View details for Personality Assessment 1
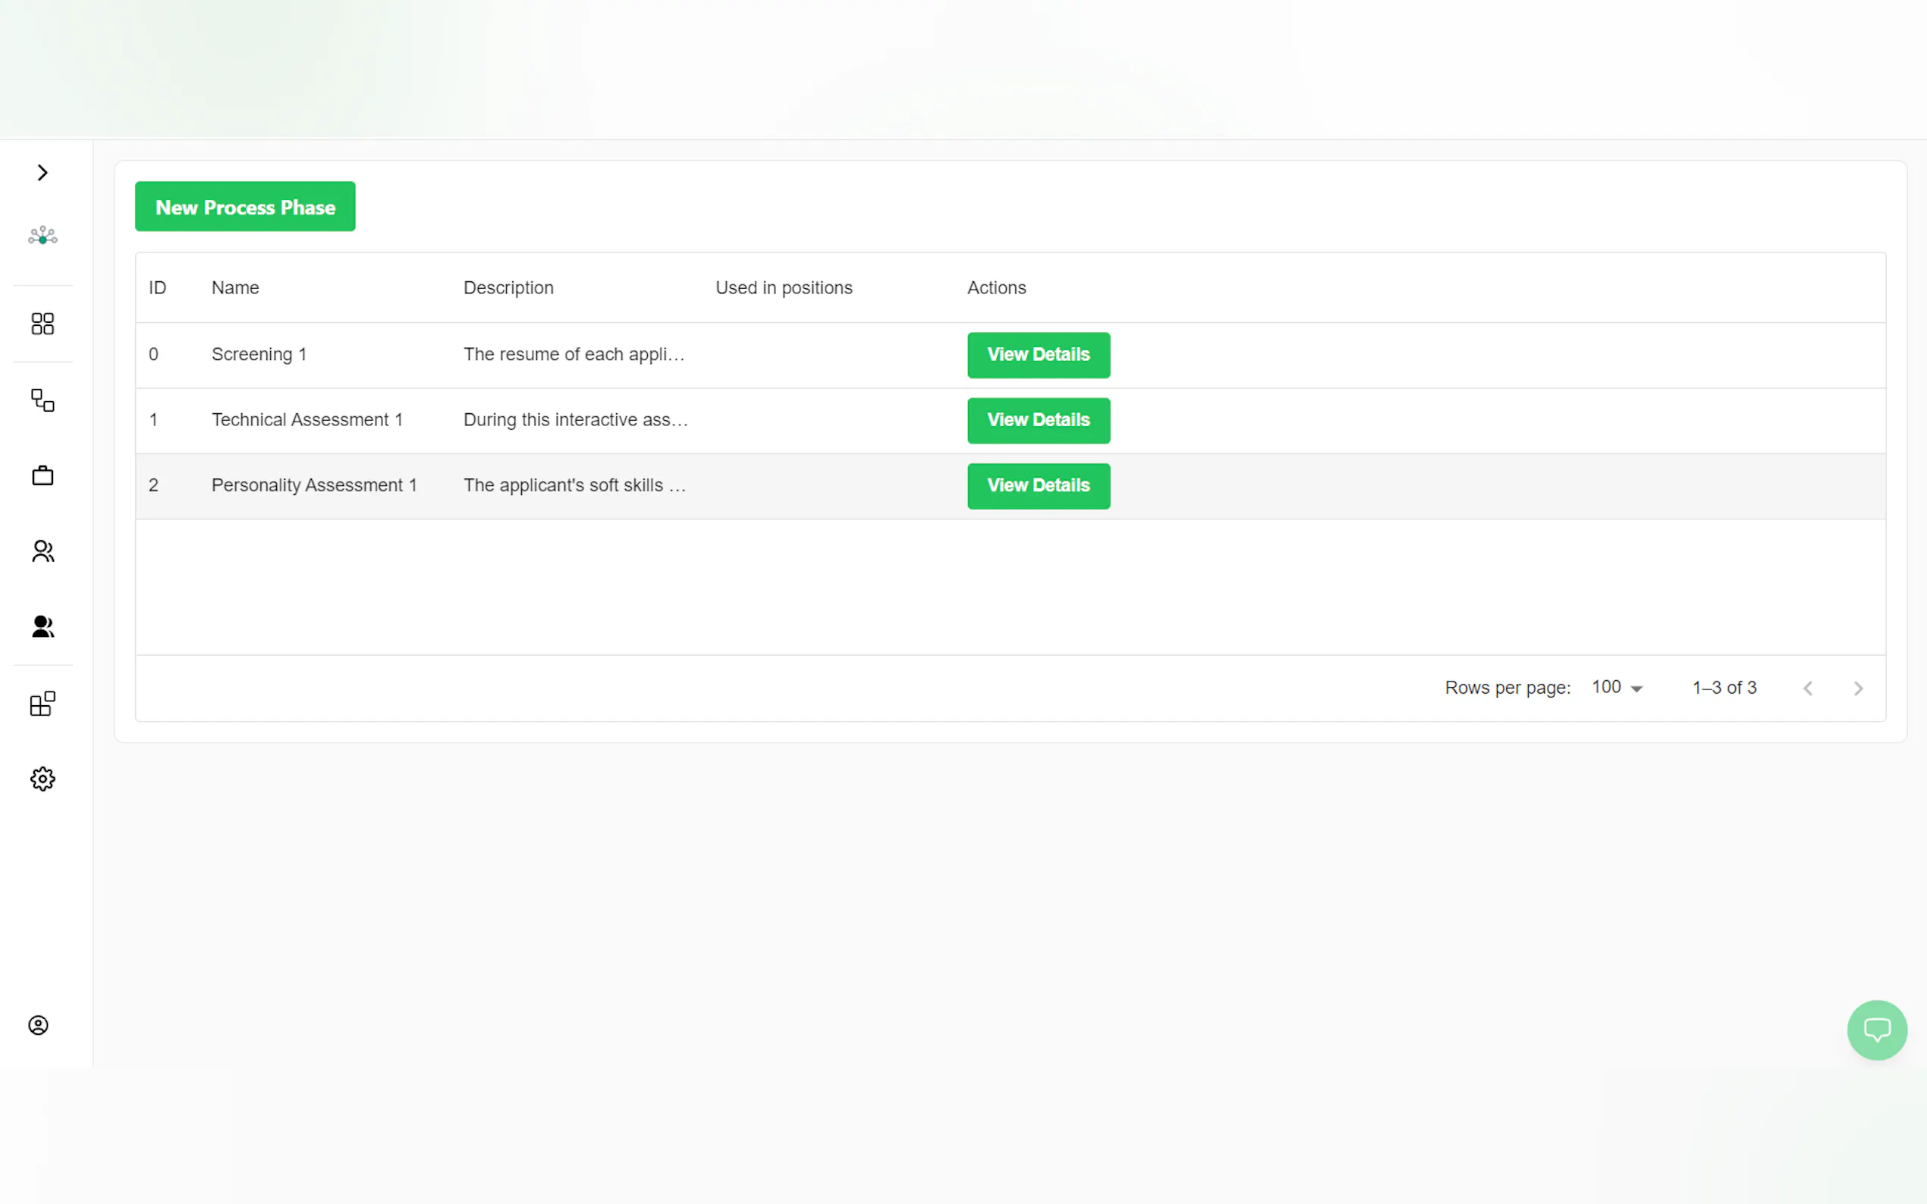The image size is (1927, 1204). [x=1037, y=486]
